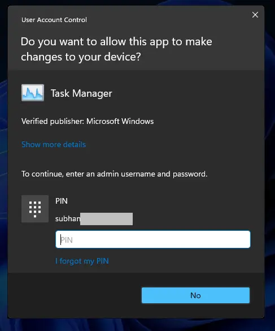The height and width of the screenshot is (331, 275).
Task: Click the I forgot my PIN link
Action: point(82,261)
